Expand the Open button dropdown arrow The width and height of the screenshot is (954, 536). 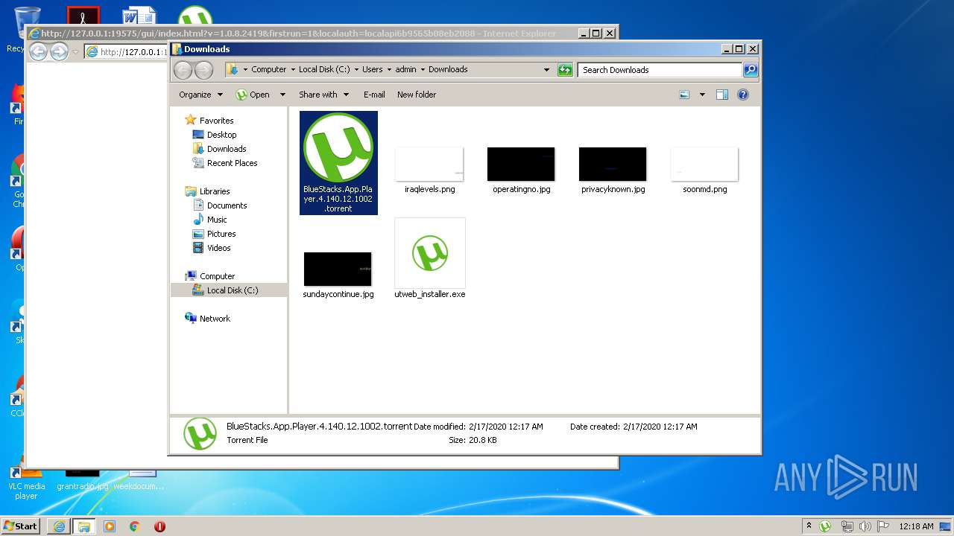pos(282,95)
